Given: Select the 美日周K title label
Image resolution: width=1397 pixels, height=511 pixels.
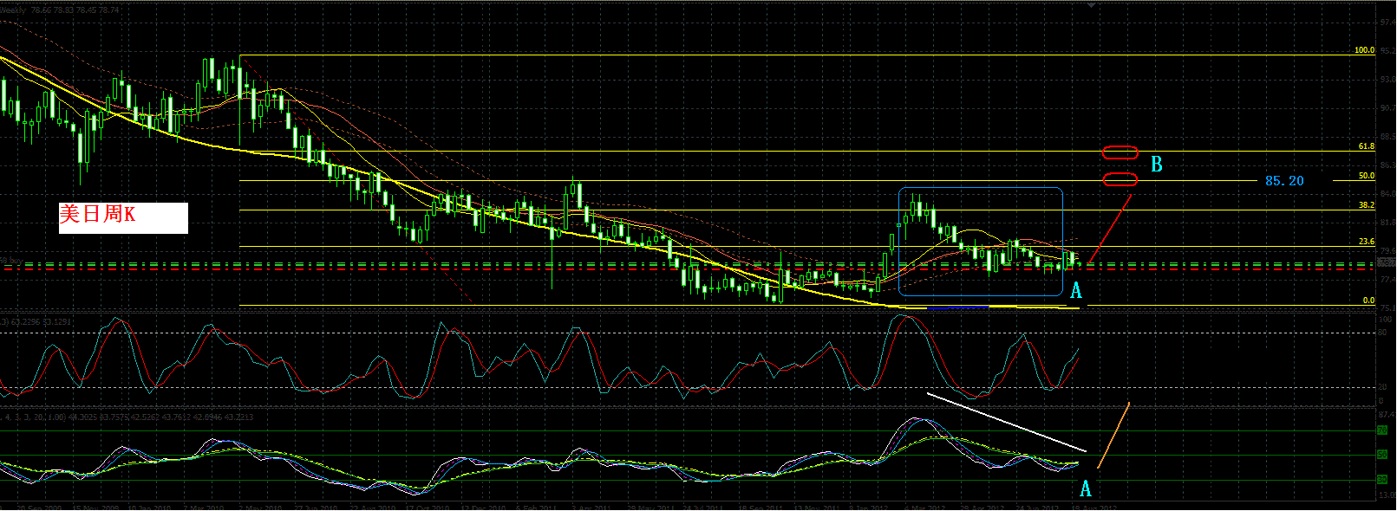Looking at the screenshot, I should pos(123,218).
